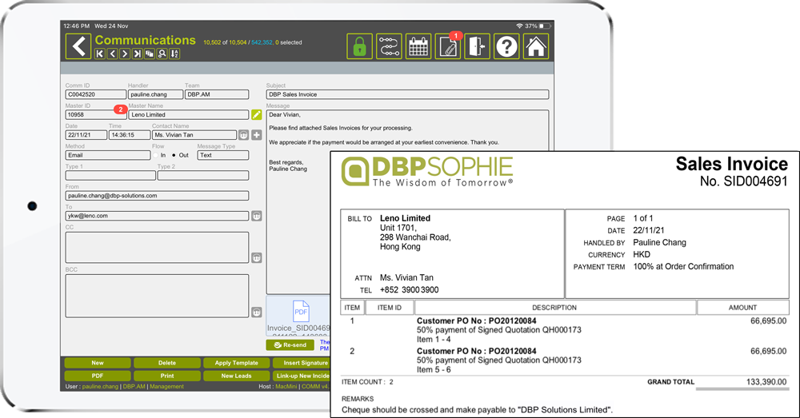
Task: Open the calendar icon in toolbar
Action: [418, 46]
